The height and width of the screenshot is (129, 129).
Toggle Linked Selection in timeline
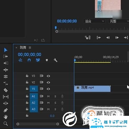[x=38, y=60]
